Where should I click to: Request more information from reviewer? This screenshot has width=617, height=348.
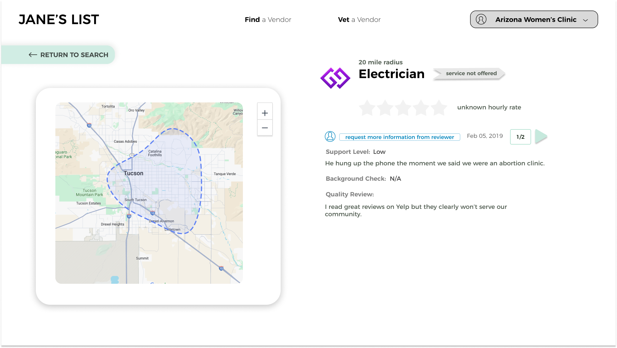coord(399,137)
